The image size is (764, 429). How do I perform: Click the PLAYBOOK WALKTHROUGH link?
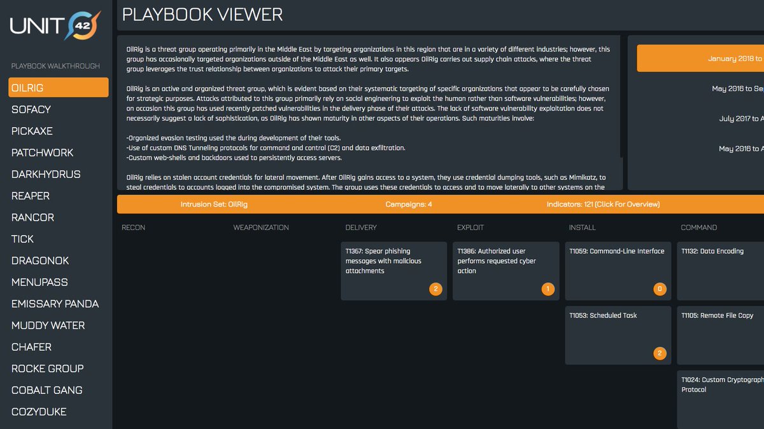(55, 66)
